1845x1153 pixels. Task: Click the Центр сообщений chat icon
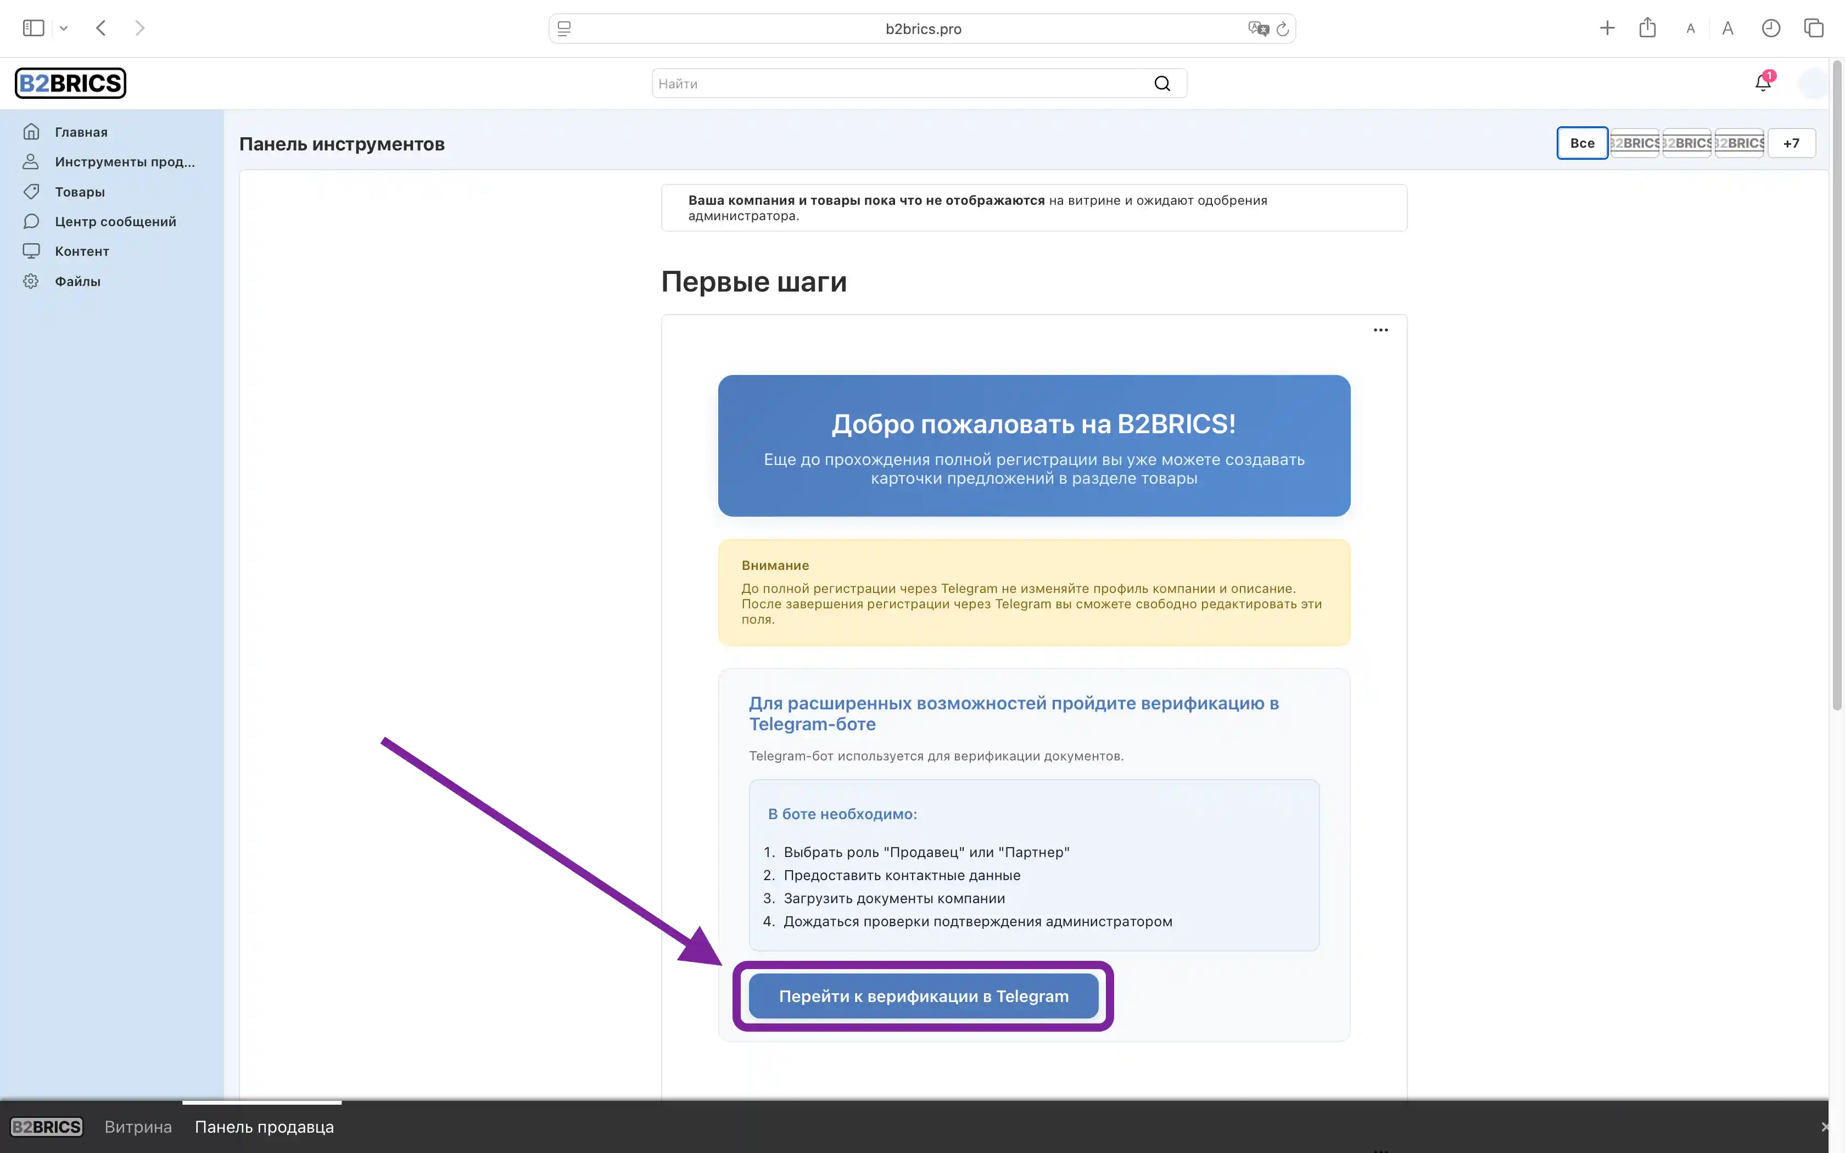31,221
